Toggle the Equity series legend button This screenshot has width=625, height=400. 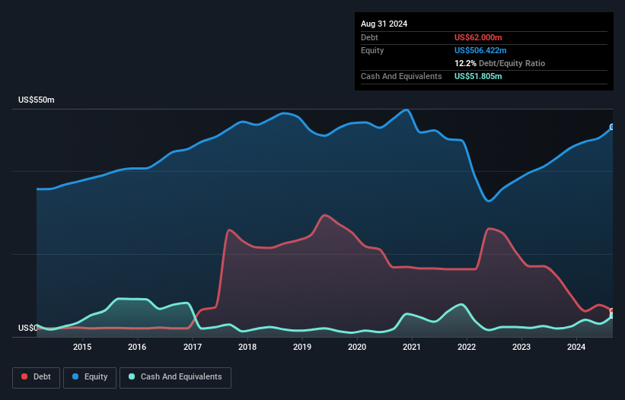click(x=89, y=376)
